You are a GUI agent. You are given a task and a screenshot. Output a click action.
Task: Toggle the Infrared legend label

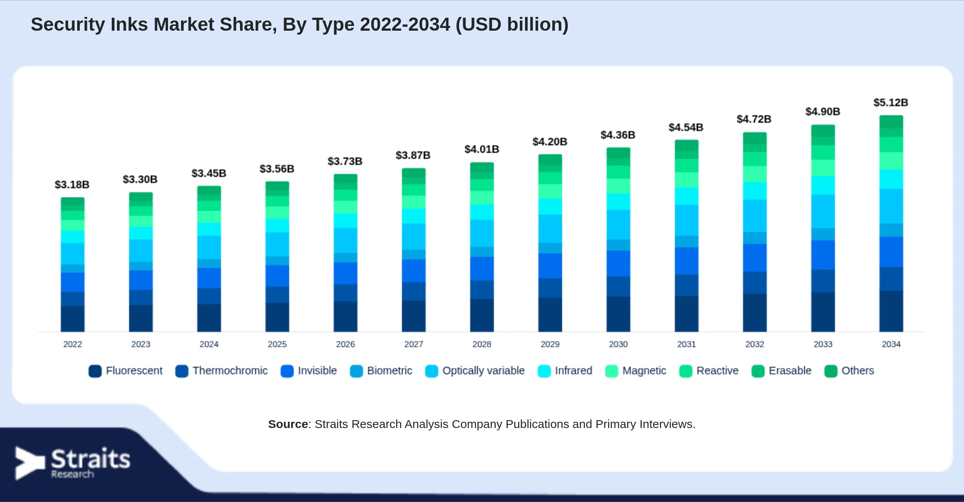pyautogui.click(x=574, y=371)
